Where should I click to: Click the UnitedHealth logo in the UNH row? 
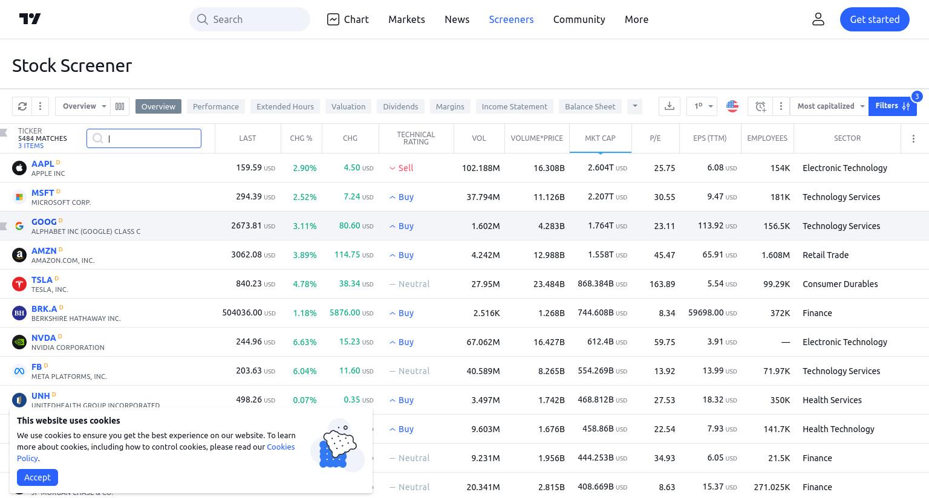[19, 400]
